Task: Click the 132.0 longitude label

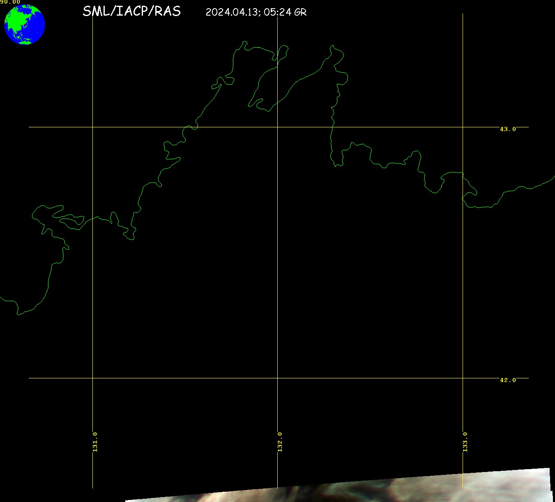Action: [280, 442]
